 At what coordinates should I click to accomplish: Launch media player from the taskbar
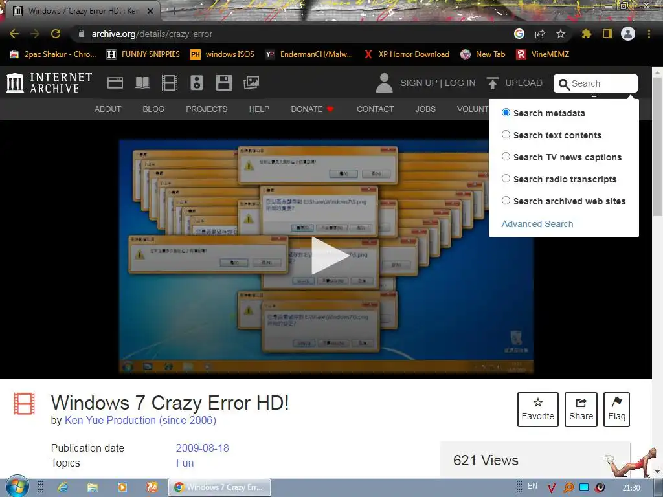[122, 487]
